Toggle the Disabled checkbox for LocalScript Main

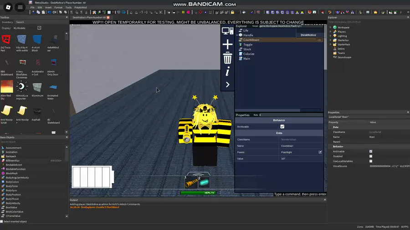pos(370,156)
